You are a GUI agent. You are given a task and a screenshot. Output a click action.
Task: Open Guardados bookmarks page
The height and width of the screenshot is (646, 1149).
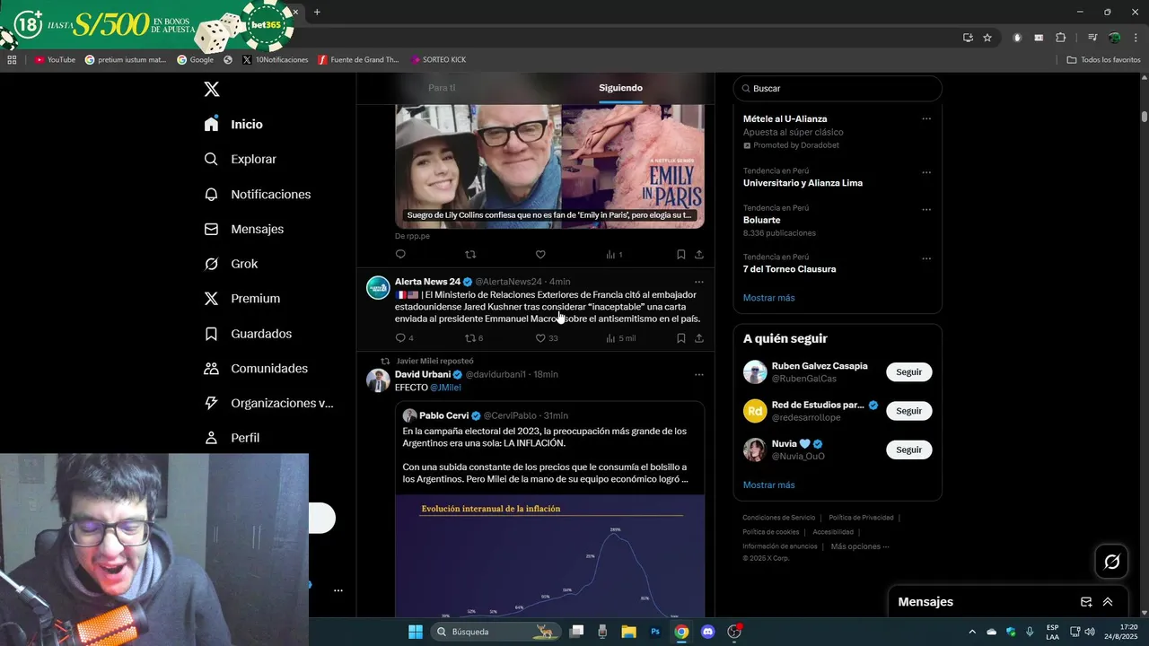[248, 334]
